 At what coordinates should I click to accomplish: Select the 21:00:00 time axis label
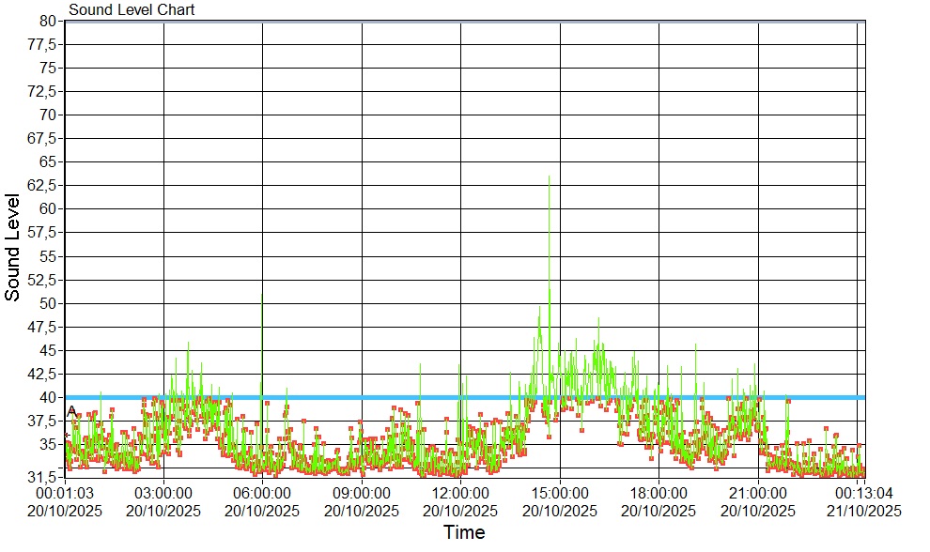pyautogui.click(x=757, y=493)
